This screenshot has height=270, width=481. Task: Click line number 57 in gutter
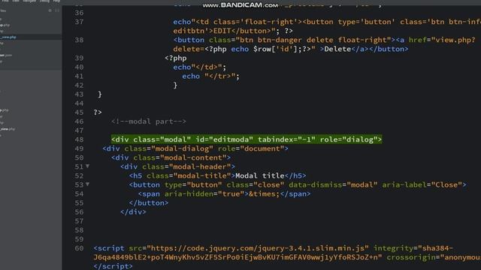click(79, 221)
